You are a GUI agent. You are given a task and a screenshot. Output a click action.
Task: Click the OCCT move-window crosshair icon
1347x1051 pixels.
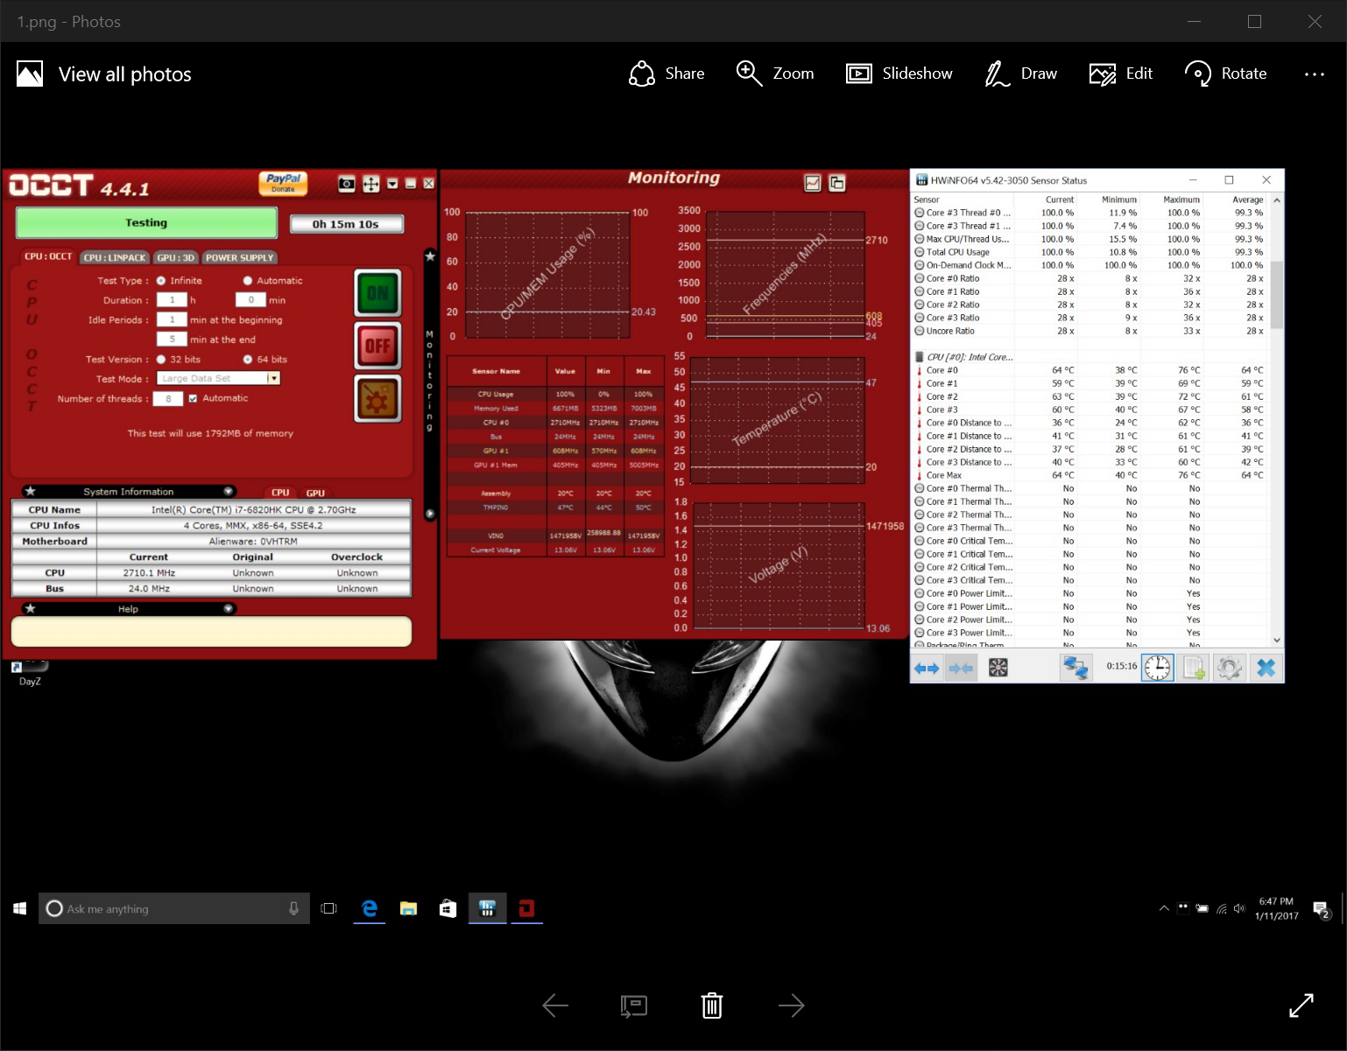(x=370, y=184)
